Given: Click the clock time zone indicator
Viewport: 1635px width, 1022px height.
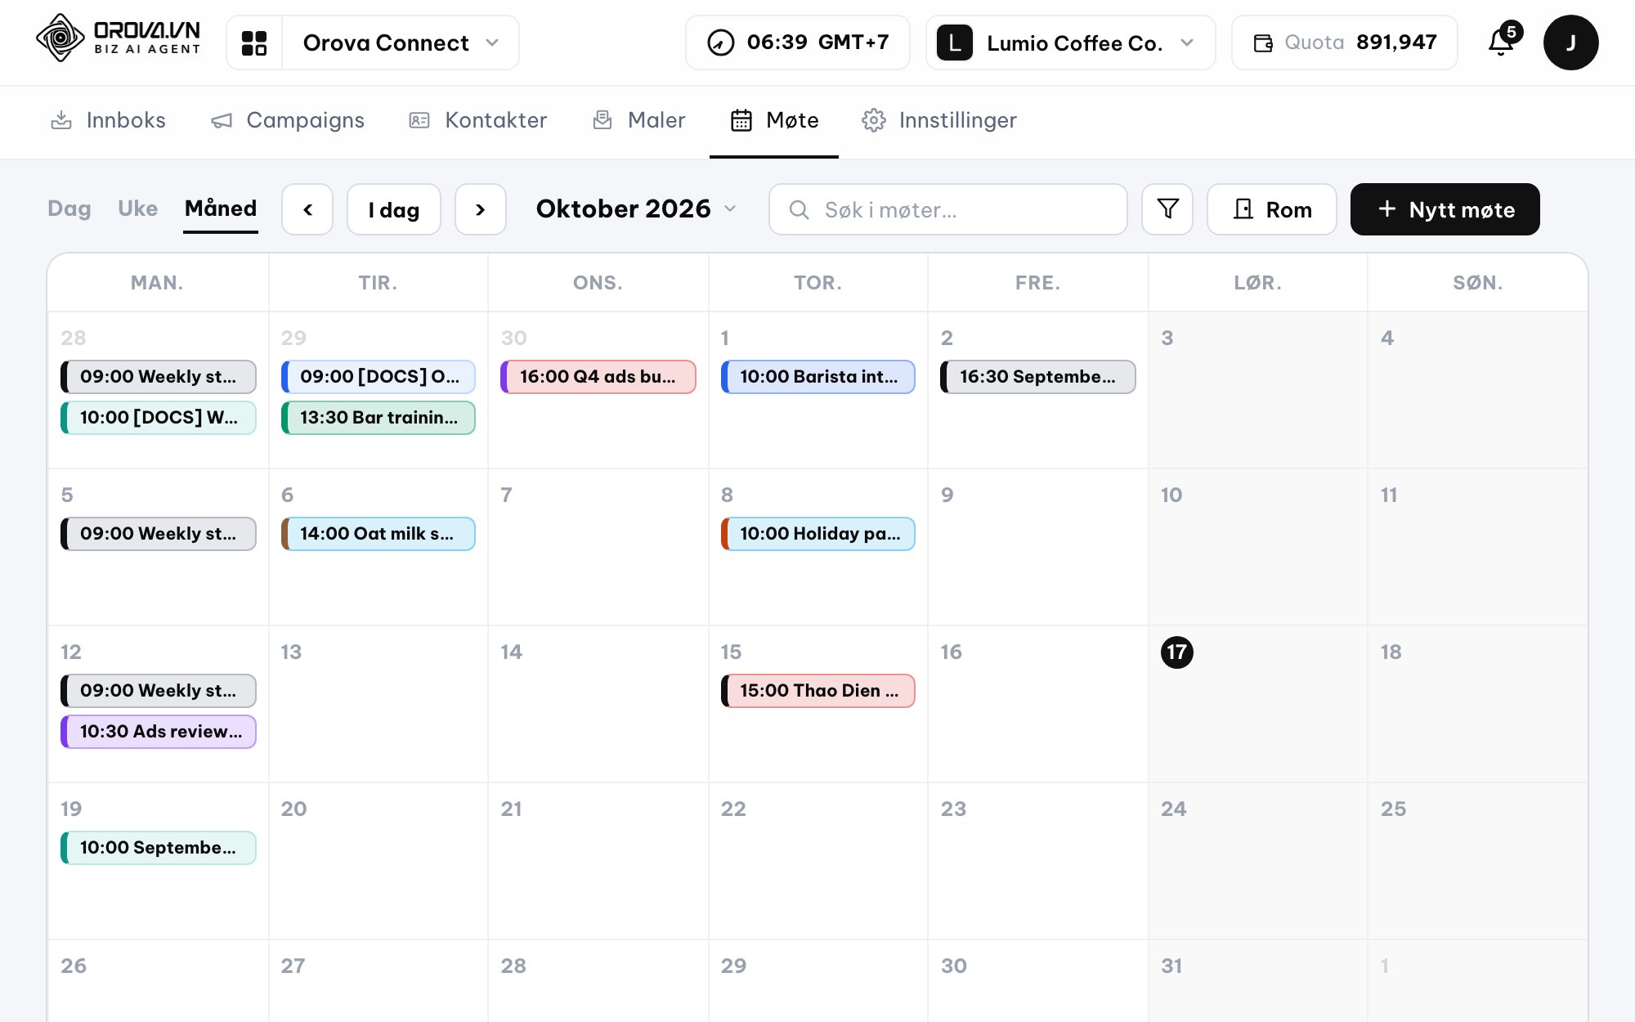Looking at the screenshot, I should (x=797, y=43).
